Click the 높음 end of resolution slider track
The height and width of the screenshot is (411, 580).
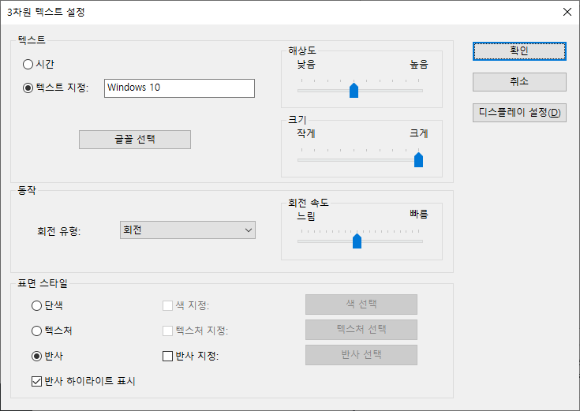[x=419, y=91]
